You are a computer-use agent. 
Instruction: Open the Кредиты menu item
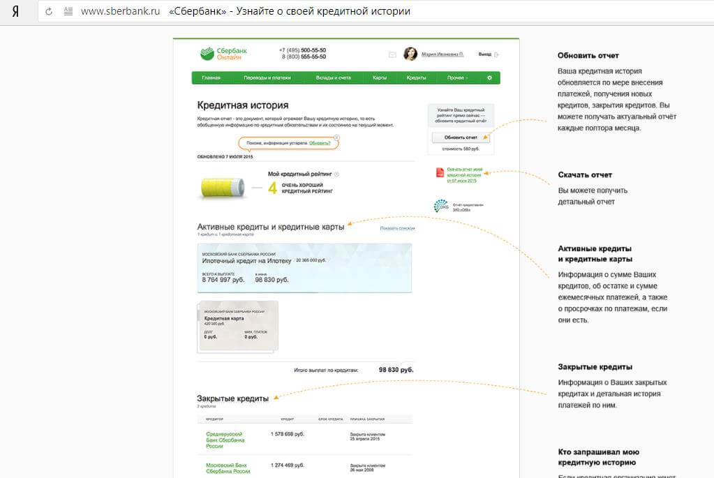coord(416,78)
